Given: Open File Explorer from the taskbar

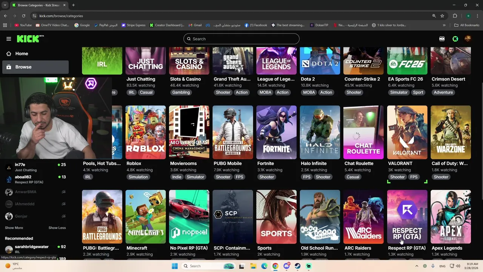Looking at the screenshot, I should tap(253, 266).
